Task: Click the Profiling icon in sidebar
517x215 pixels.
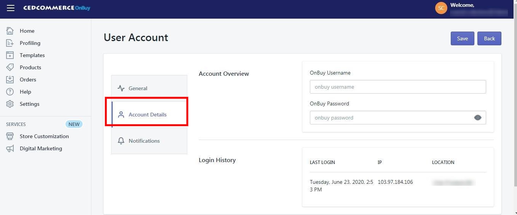Action: pyautogui.click(x=10, y=43)
